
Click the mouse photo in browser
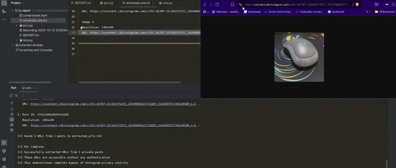[x=299, y=57]
